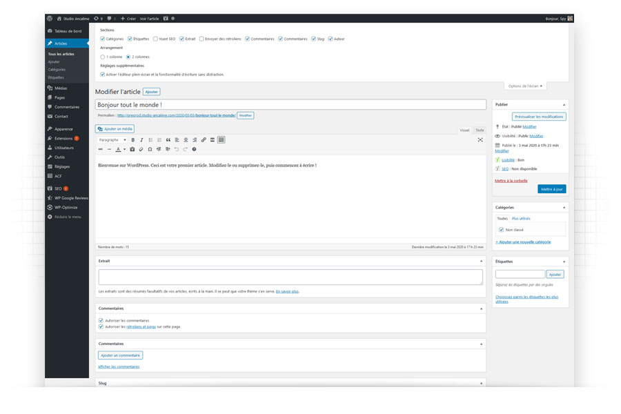Image resolution: width=621 pixels, height=414 pixels.
Task: Undo the last editor action
Action: pyautogui.click(x=176, y=149)
